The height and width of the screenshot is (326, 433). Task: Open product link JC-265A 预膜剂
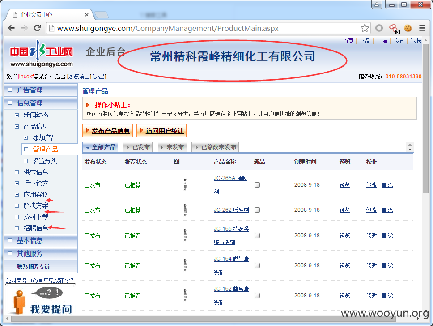230,178
